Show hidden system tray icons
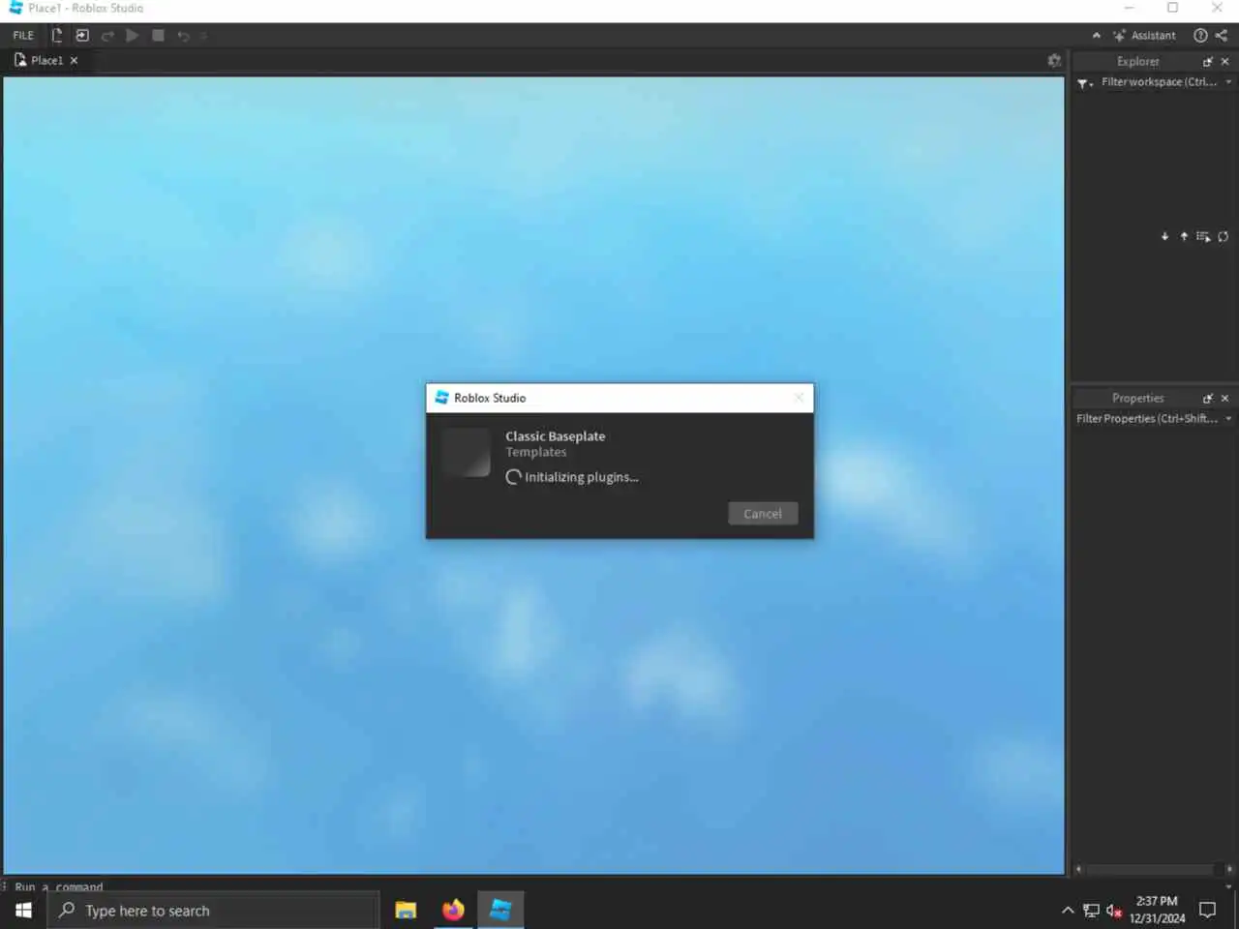Screen dimensions: 1239x929 pos(1068,911)
